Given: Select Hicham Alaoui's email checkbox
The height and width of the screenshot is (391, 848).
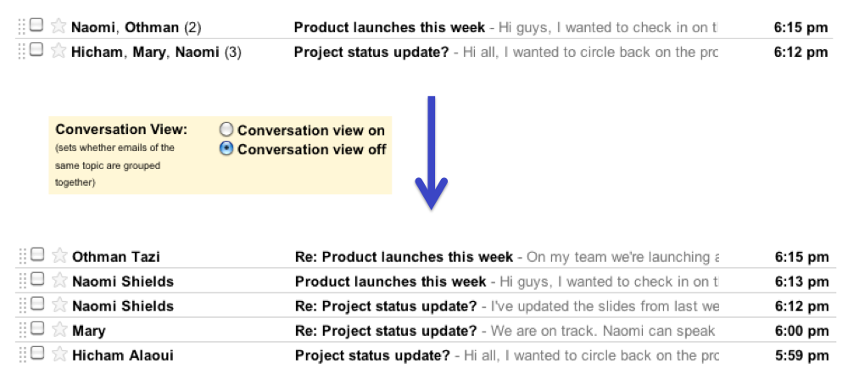Looking at the screenshot, I should tap(36, 352).
